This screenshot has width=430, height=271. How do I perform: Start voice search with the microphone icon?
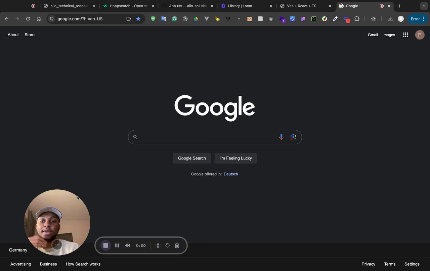coord(281,137)
